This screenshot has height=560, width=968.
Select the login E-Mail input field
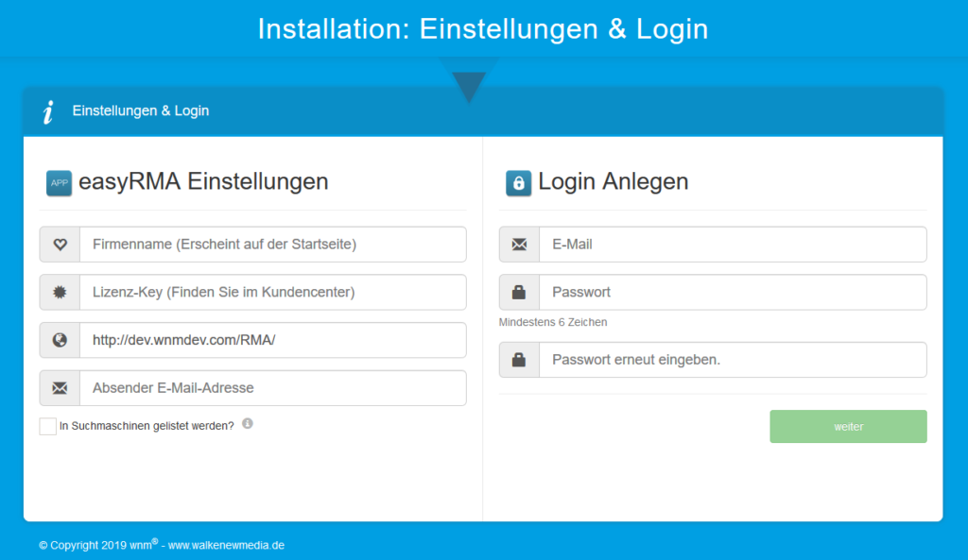(x=733, y=245)
